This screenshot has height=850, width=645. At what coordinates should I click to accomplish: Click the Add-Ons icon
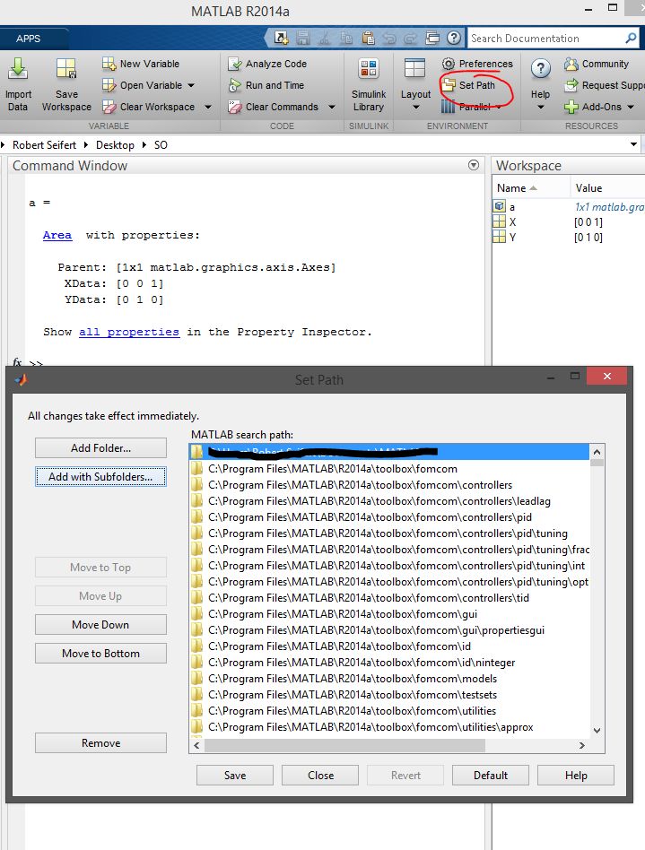[x=571, y=107]
